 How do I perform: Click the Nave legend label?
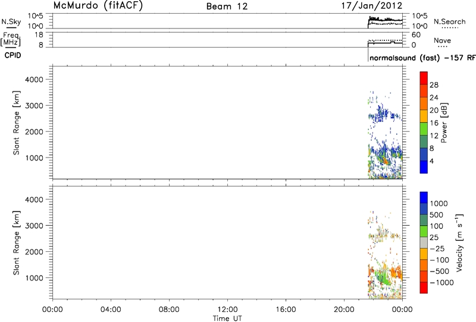pos(442,40)
